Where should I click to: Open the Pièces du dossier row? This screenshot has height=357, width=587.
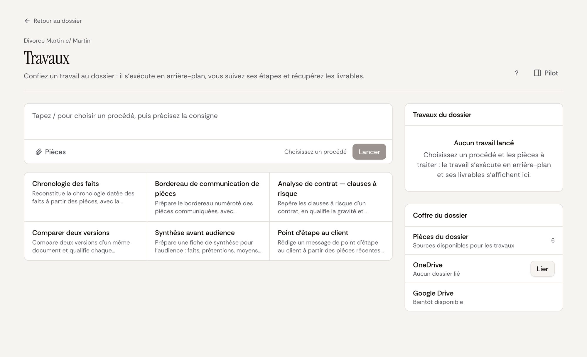(x=484, y=240)
